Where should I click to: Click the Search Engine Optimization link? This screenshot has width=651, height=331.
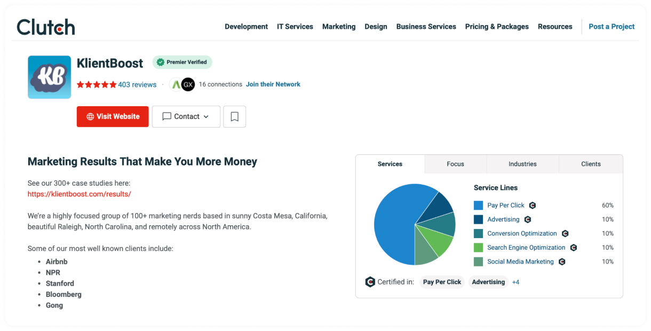click(526, 248)
